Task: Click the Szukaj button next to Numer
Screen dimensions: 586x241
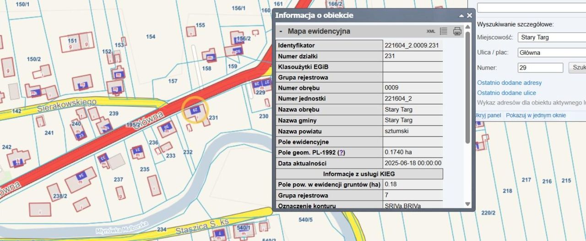Action: (x=578, y=68)
